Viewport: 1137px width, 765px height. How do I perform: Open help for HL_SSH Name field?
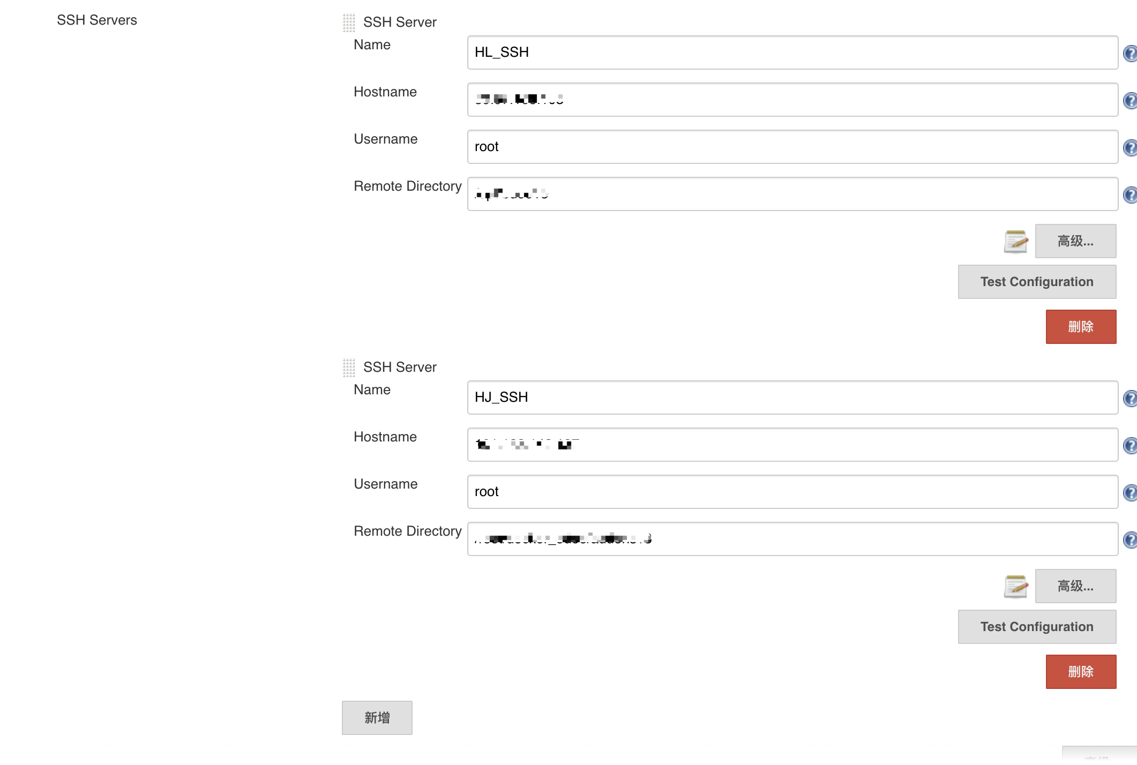pos(1131,52)
